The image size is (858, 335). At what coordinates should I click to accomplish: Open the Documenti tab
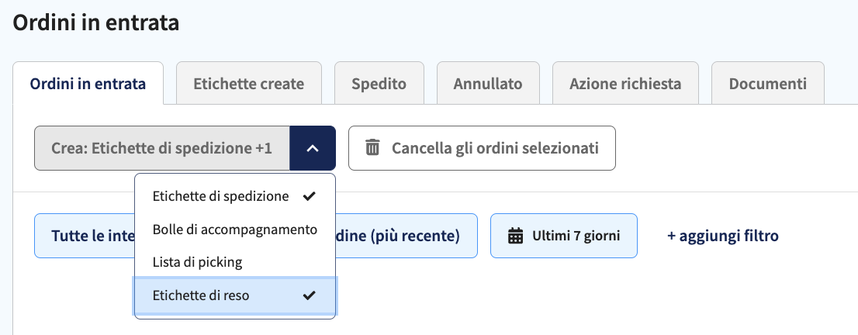(768, 84)
